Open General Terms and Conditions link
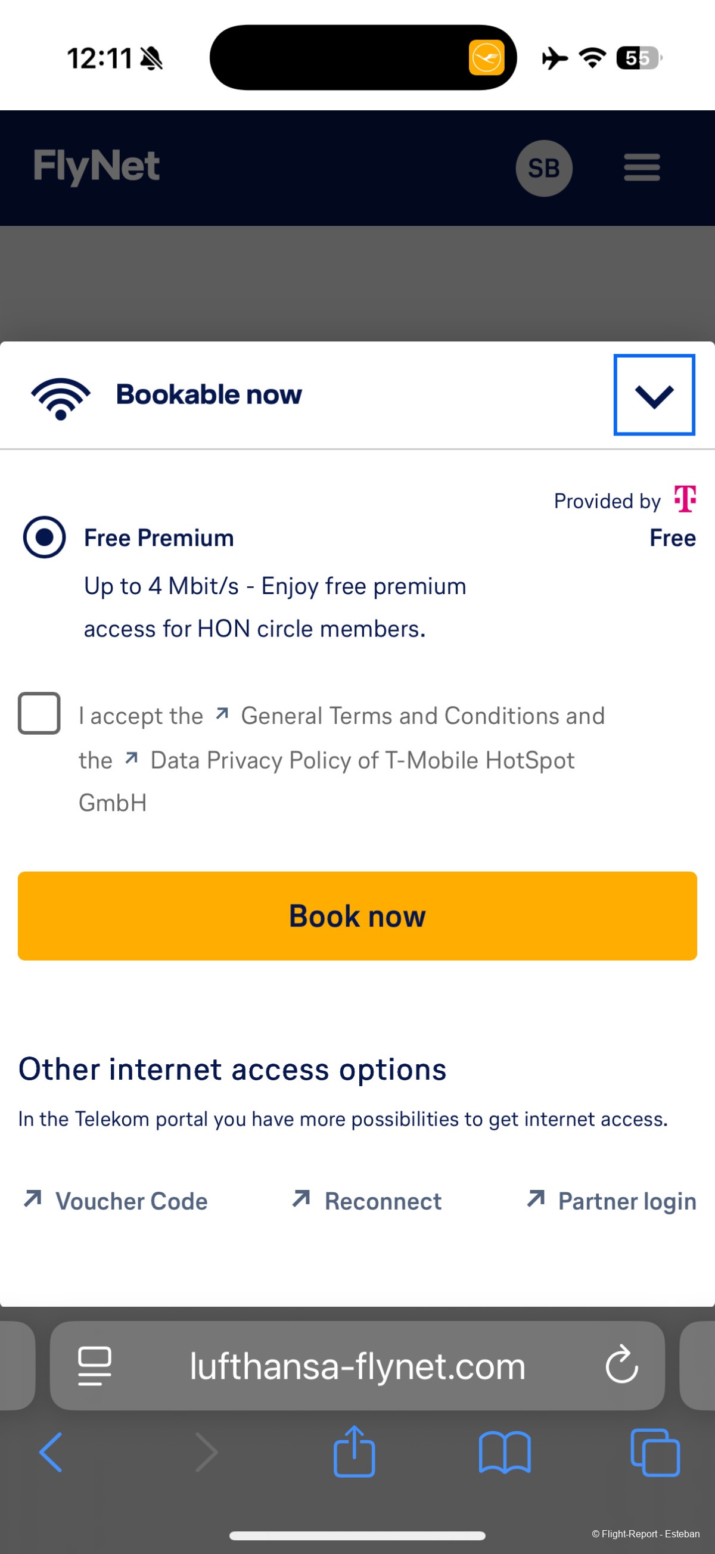The height and width of the screenshot is (1554, 715). (x=422, y=716)
